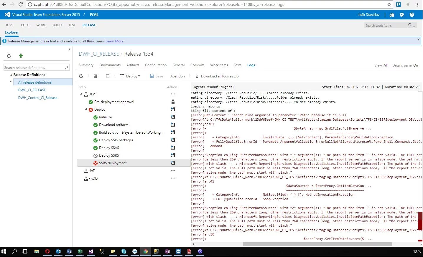Refresh the release log step list

tap(81, 76)
